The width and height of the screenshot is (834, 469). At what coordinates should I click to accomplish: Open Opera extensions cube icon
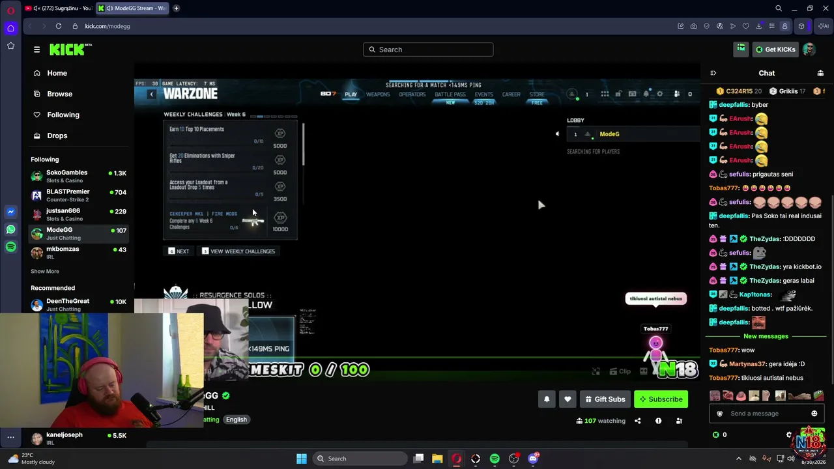(801, 26)
